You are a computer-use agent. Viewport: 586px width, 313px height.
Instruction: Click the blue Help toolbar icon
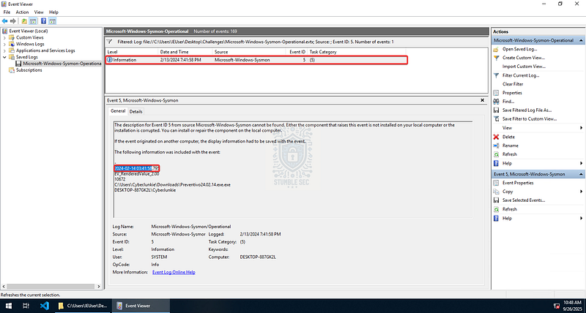(x=44, y=21)
